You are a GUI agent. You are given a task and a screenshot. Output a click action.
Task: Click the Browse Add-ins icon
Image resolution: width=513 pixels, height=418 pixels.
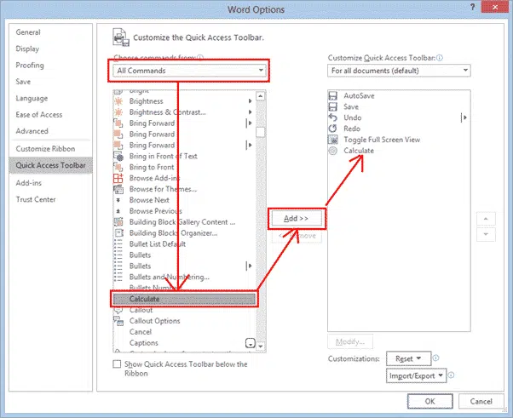coord(118,179)
